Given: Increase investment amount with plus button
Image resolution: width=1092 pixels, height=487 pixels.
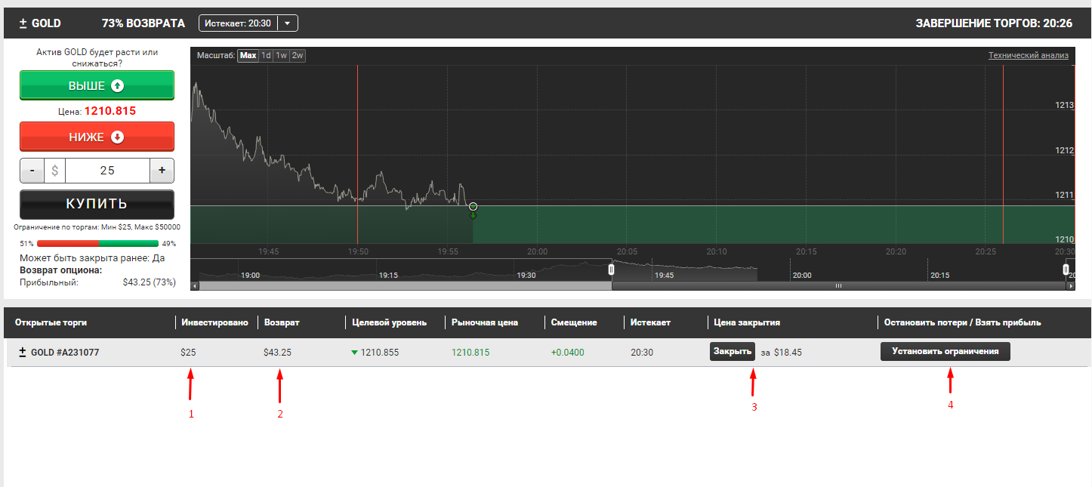Looking at the screenshot, I should point(162,171).
